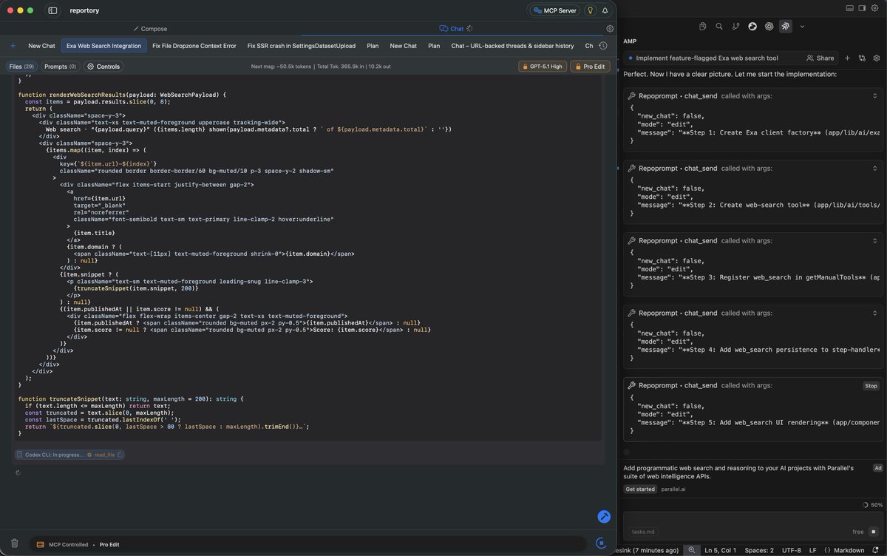
Task: Expand more views chevron in editor toolbar
Action: coord(803,27)
